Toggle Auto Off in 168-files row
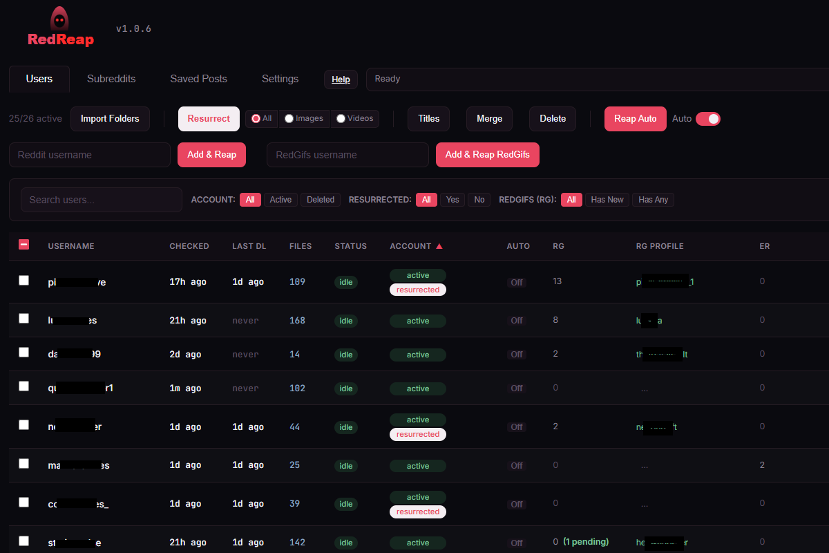Viewport: 829px width, 553px height. click(517, 321)
